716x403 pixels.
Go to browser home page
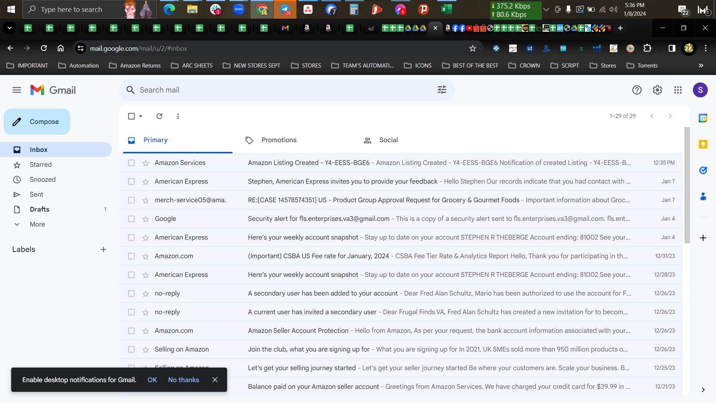pos(60,48)
